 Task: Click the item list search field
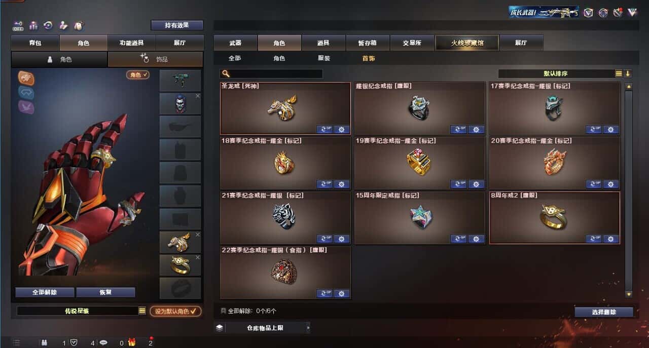[x=272, y=74]
